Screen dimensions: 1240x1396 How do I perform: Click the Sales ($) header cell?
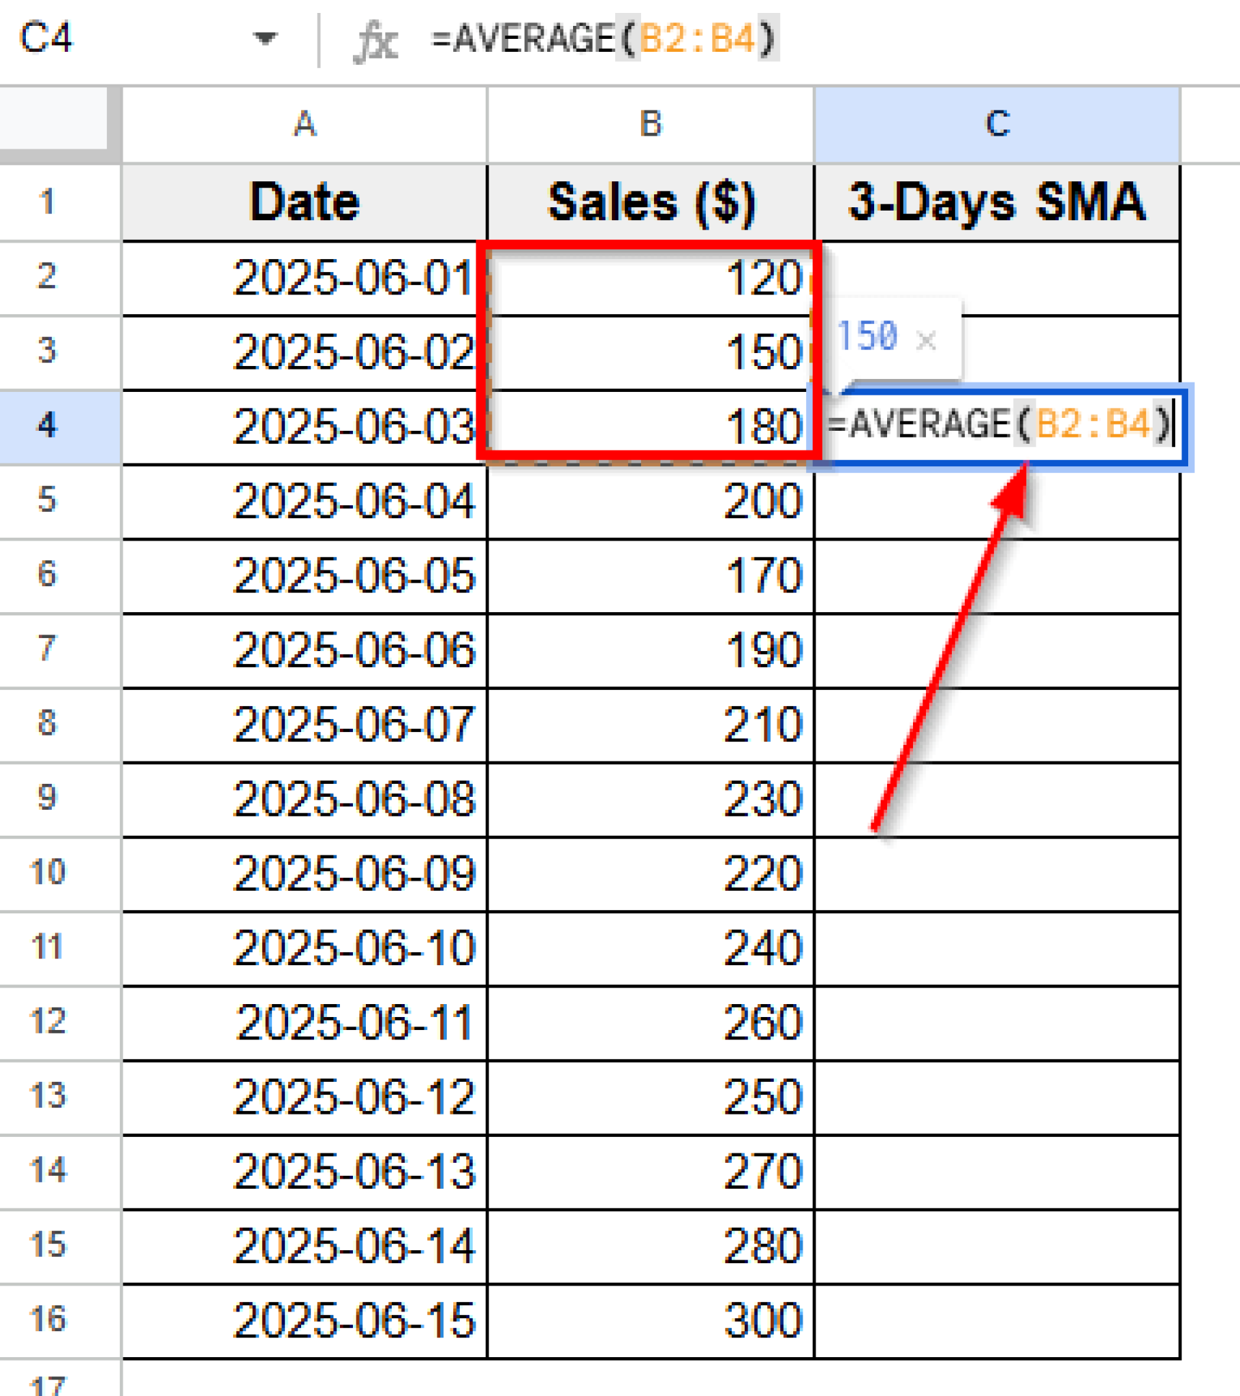click(649, 202)
